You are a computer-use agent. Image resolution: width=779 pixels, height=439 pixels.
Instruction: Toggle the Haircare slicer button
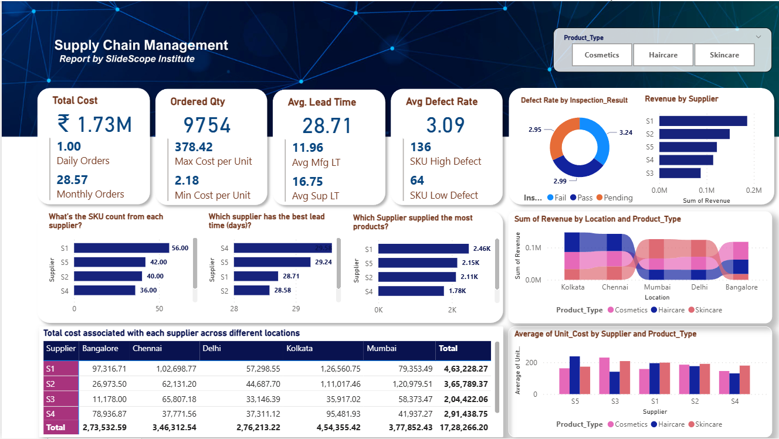tap(663, 55)
